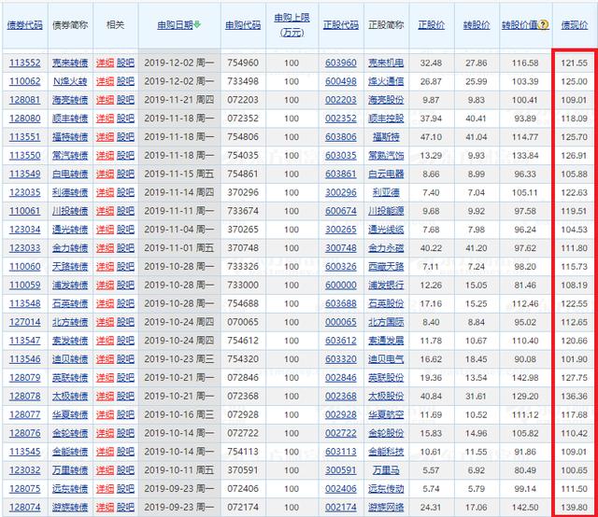Click the green sort arrow beside 申购日期
This screenshot has width=598, height=517.
[x=197, y=25]
